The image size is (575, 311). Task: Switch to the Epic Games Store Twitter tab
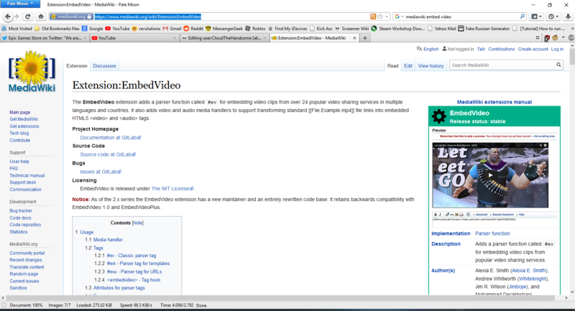pos(44,38)
